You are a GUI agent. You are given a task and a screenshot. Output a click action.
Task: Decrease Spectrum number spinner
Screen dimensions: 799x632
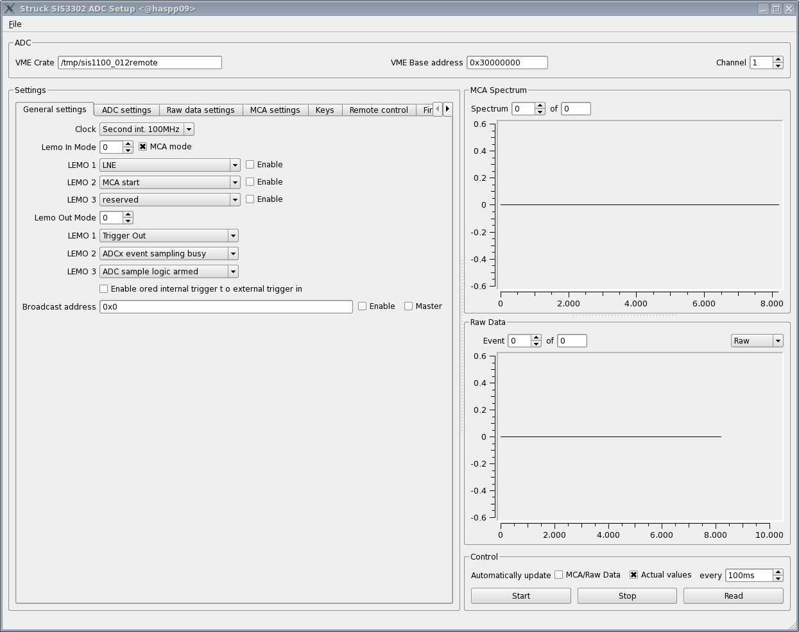click(x=540, y=112)
